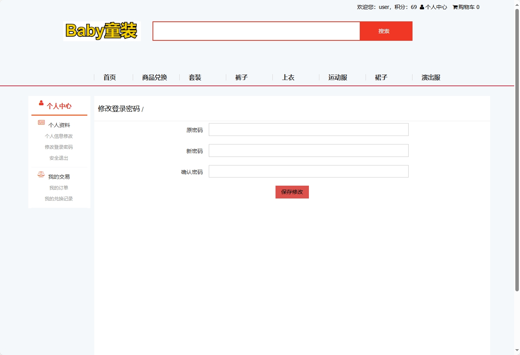Open 个人信息修改 in the sidebar
The height and width of the screenshot is (355, 520).
(59, 136)
